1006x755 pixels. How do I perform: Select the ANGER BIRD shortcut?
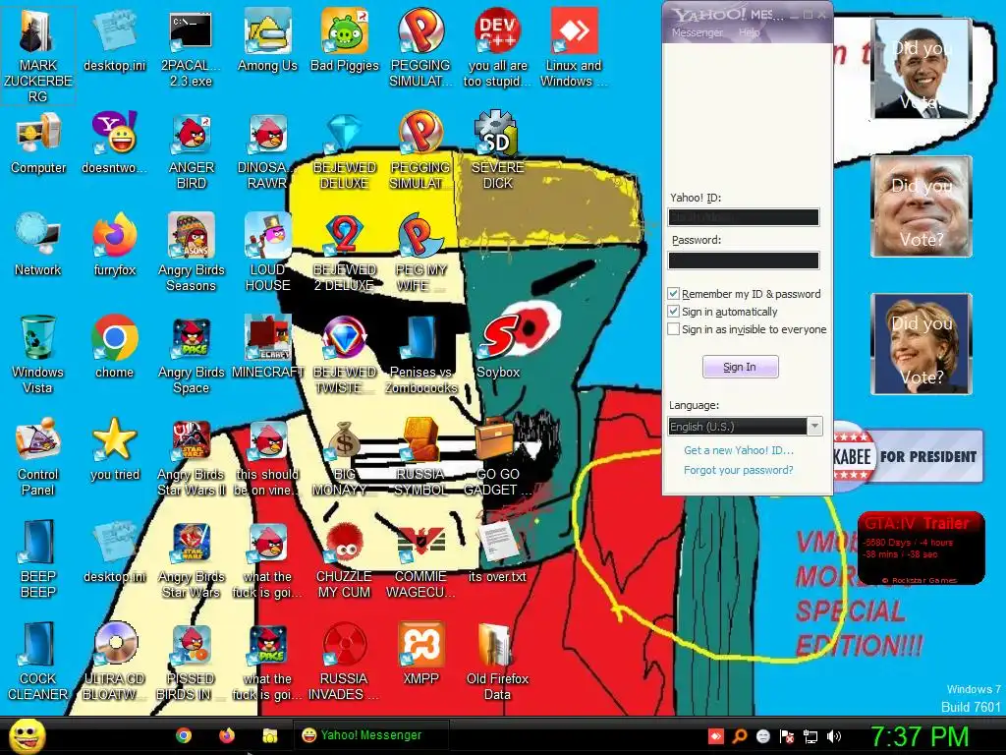tap(192, 150)
